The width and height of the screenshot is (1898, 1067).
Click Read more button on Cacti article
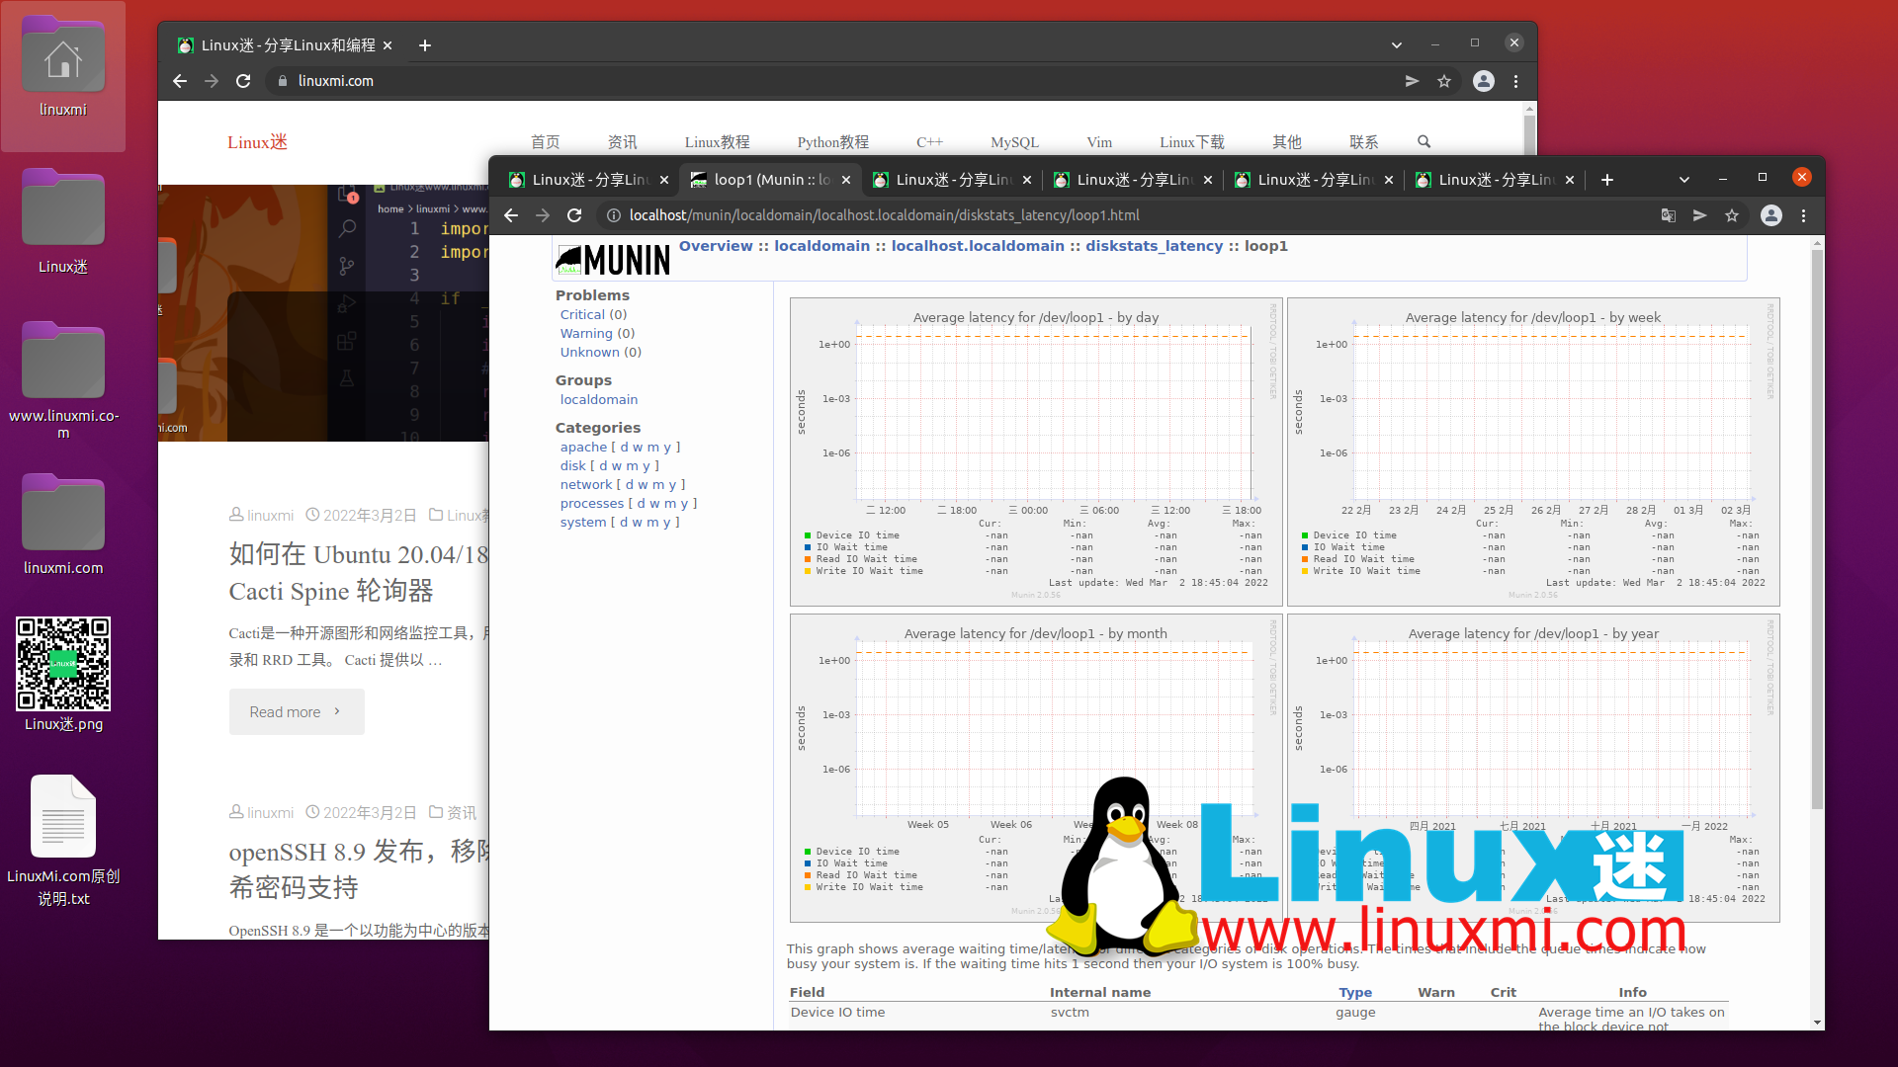click(x=297, y=712)
